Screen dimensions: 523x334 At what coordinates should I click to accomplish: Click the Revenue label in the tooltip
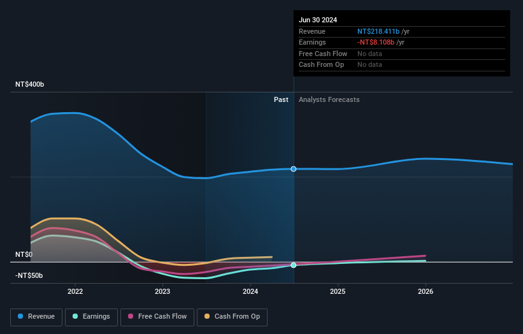point(312,31)
